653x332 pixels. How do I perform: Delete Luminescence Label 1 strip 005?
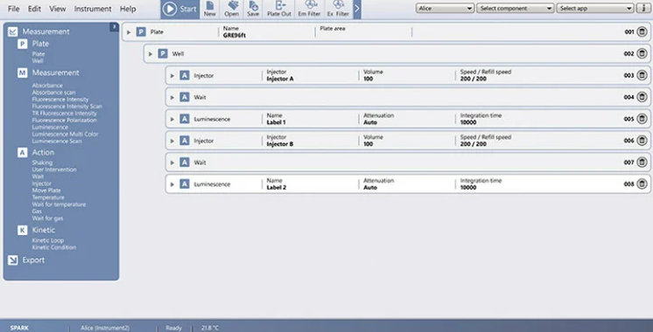click(x=642, y=119)
